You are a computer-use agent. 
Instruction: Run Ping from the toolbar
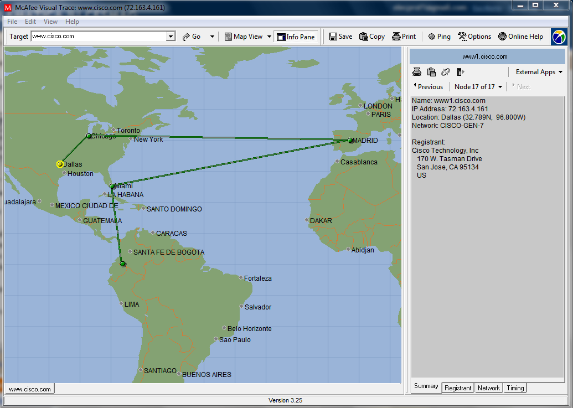point(439,37)
